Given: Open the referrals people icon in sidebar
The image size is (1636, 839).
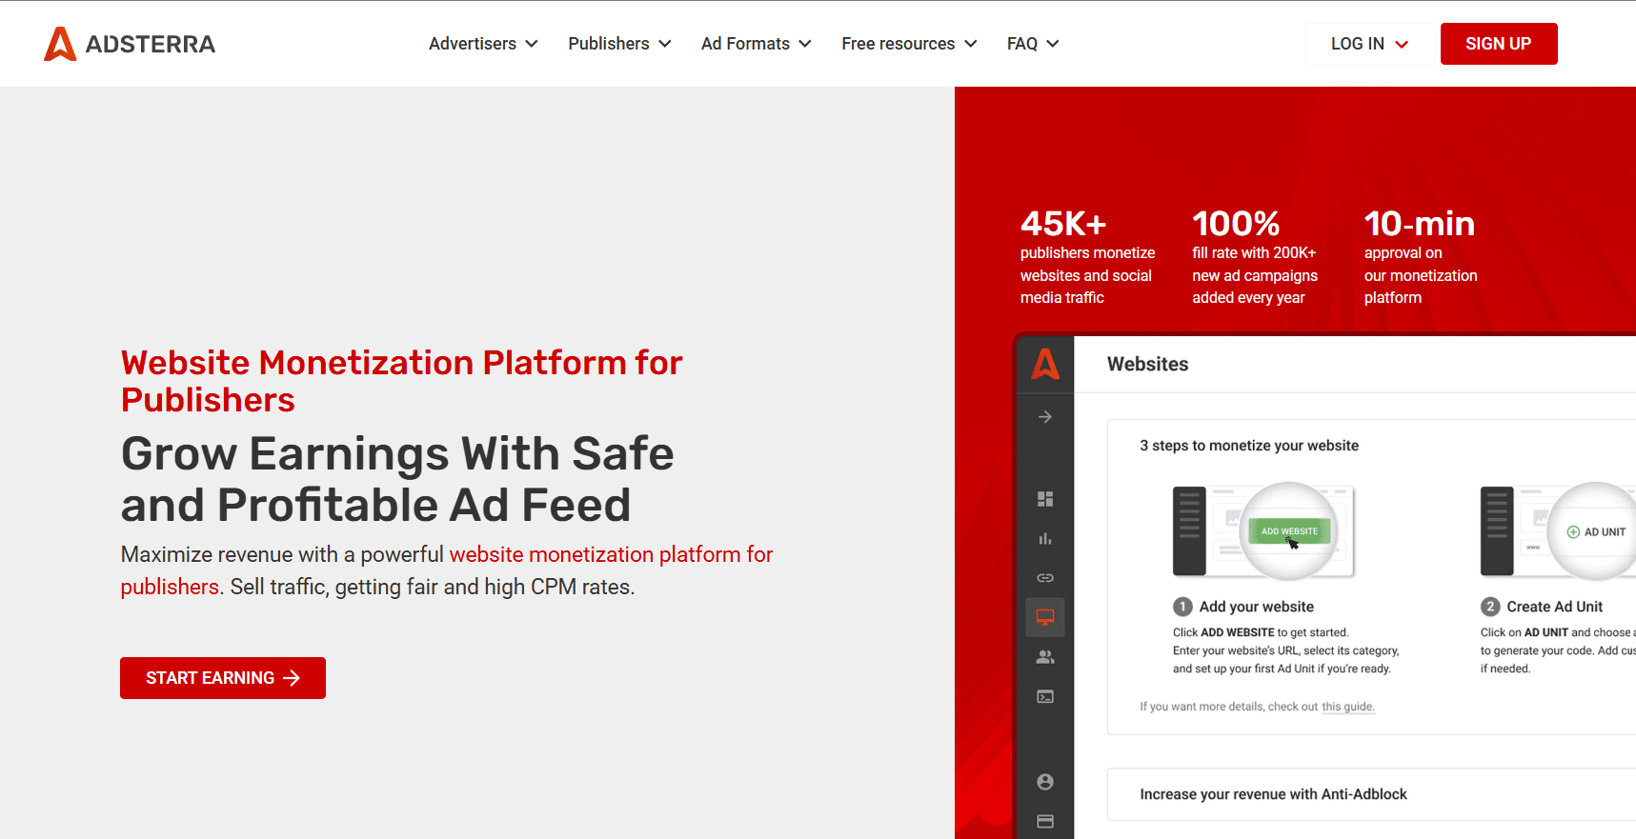Looking at the screenshot, I should pos(1045,657).
